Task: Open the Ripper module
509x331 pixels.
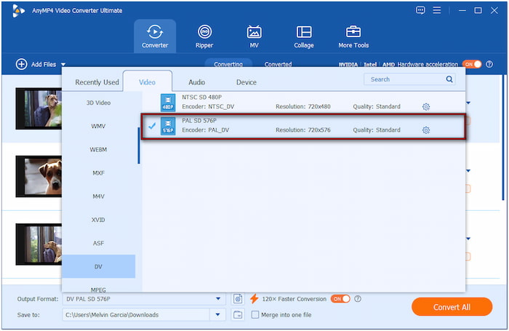Action: click(204, 36)
